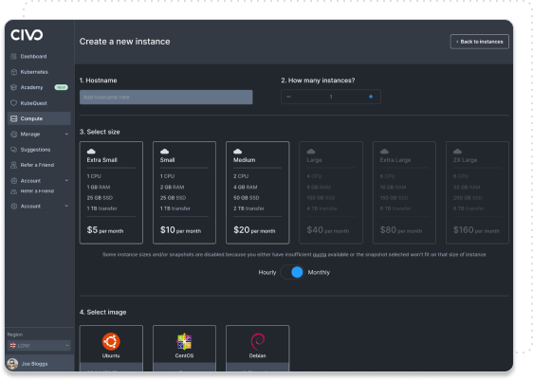Image resolution: width=533 pixels, height=380 pixels.
Task: Click the quota link in notice
Action: point(320,255)
